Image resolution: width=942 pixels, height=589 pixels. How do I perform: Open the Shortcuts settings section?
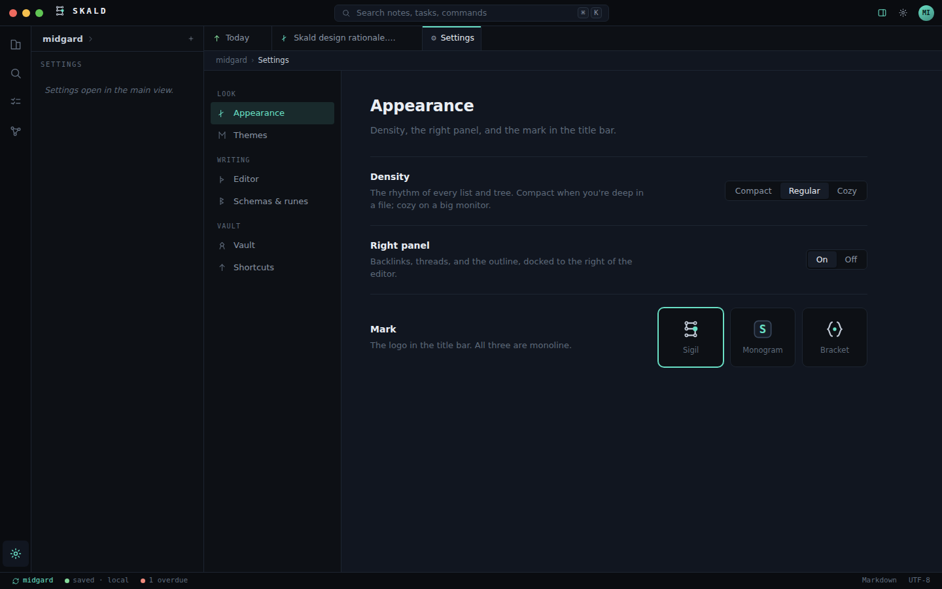272,268
